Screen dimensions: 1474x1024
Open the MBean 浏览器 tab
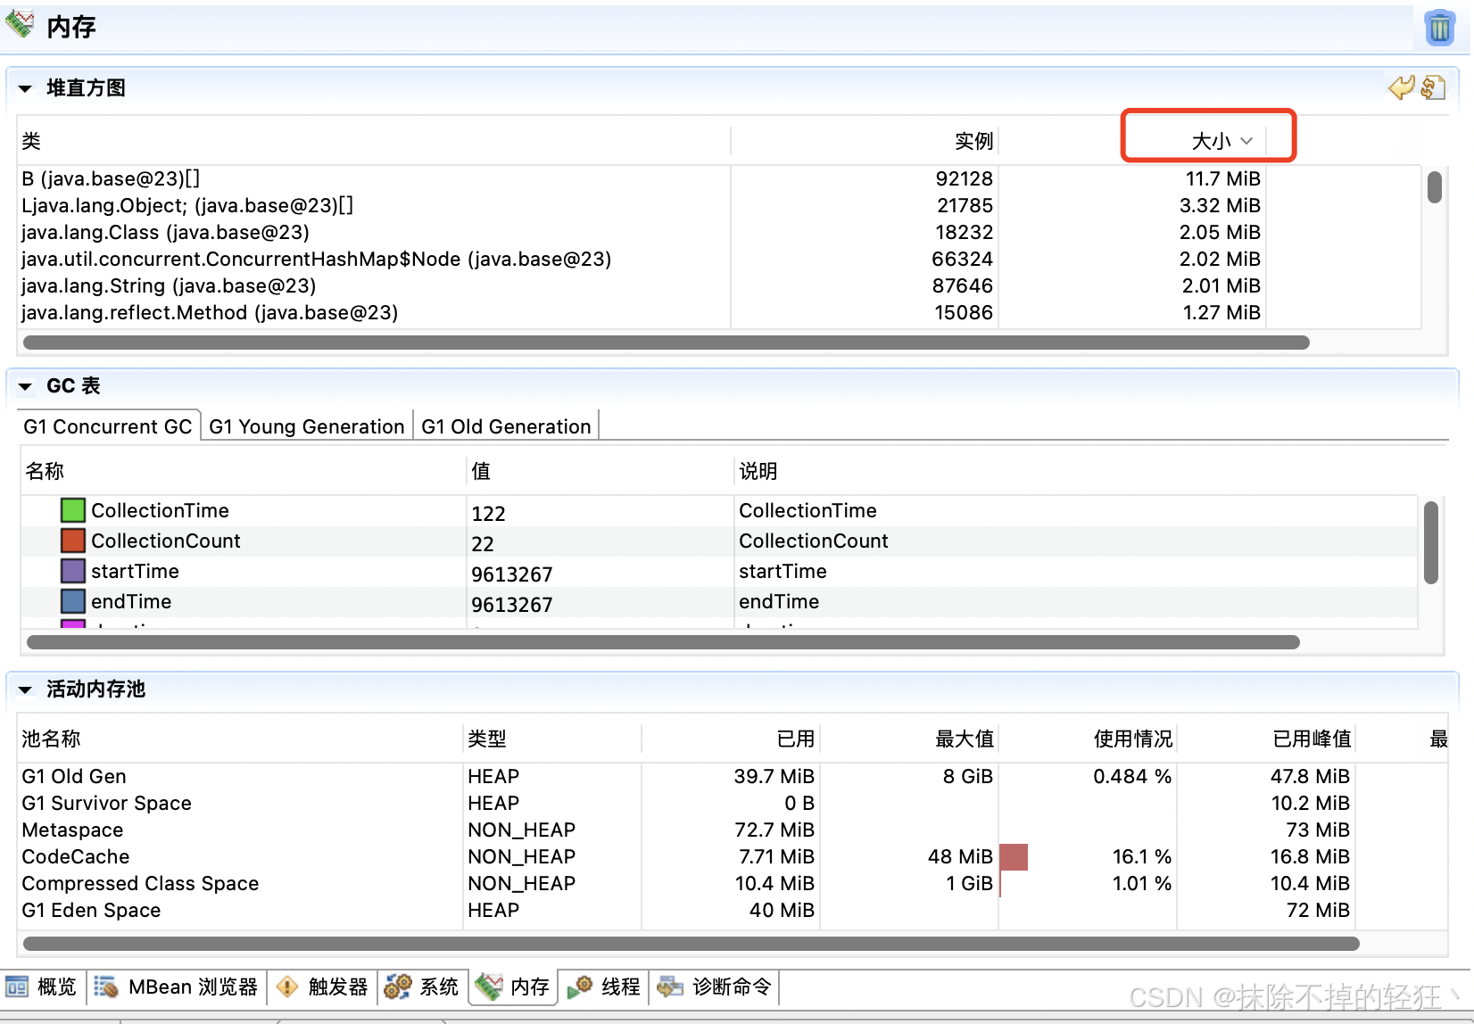click(177, 987)
